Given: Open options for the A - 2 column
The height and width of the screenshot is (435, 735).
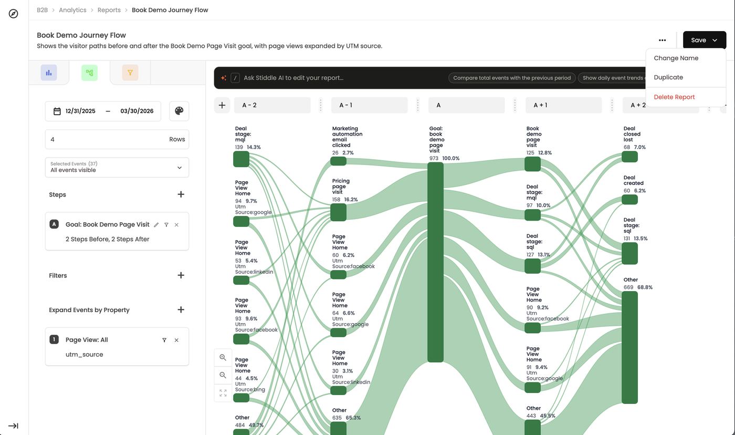Looking at the screenshot, I should tap(321, 105).
